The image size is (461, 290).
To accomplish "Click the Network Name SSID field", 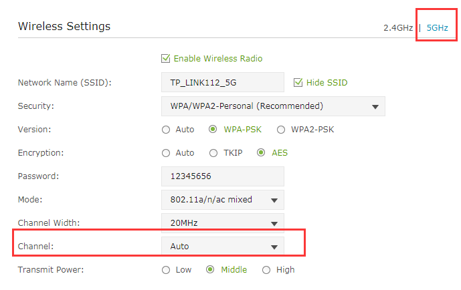I will click(223, 82).
